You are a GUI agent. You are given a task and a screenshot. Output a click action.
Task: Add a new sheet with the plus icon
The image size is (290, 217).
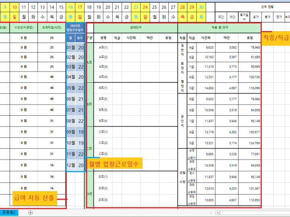point(30,213)
